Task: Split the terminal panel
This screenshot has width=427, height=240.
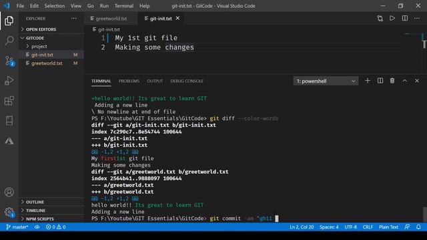Action: [380, 81]
